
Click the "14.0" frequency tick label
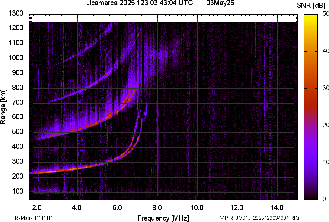click(x=277, y=207)
